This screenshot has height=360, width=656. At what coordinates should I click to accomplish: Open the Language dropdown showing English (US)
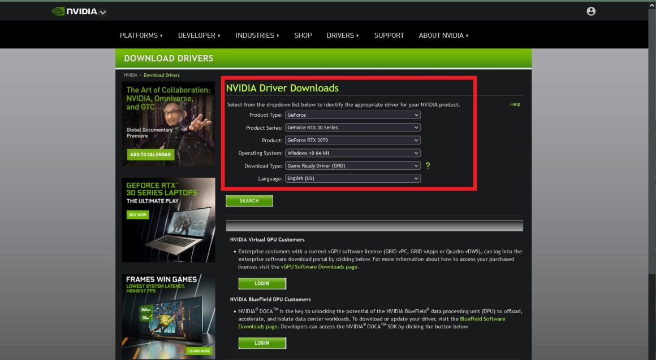point(353,178)
